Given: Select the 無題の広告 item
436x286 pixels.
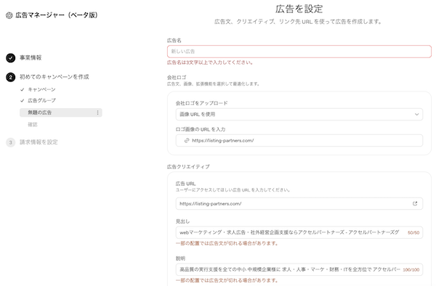Looking at the screenshot, I should [x=60, y=113].
